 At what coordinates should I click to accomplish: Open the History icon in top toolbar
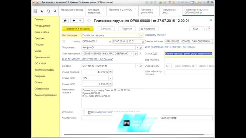[48, 11]
